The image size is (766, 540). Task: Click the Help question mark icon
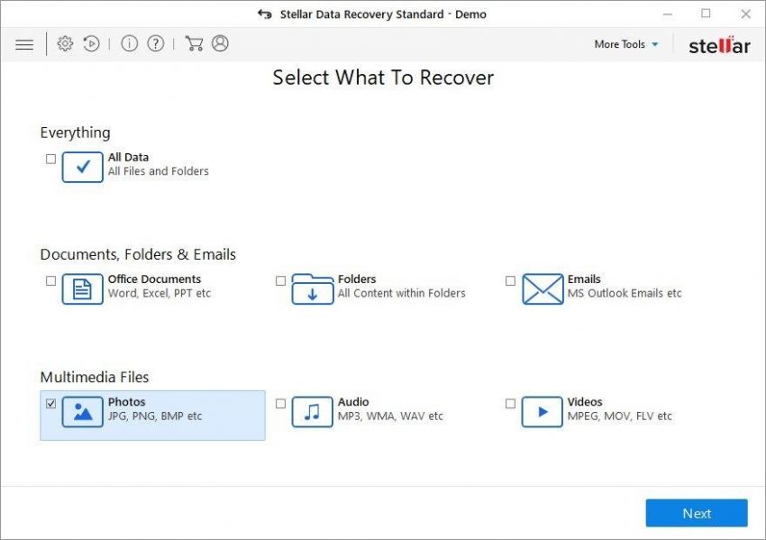click(155, 43)
